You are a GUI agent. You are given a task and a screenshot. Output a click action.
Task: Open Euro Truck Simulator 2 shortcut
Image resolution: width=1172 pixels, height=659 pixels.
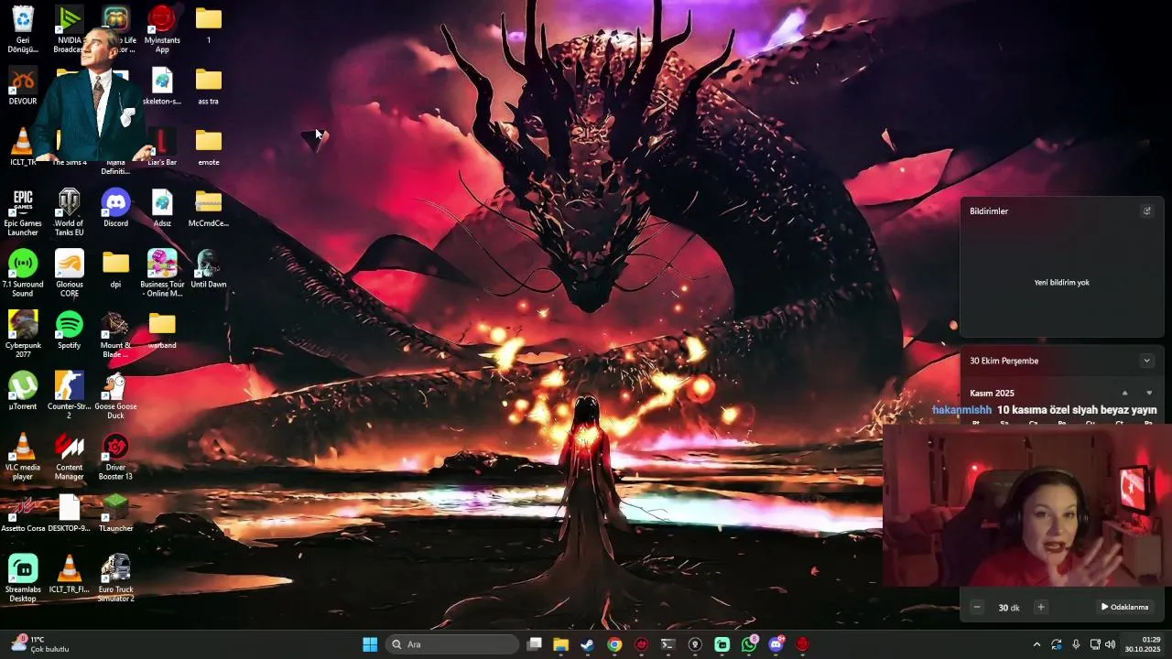click(x=116, y=578)
